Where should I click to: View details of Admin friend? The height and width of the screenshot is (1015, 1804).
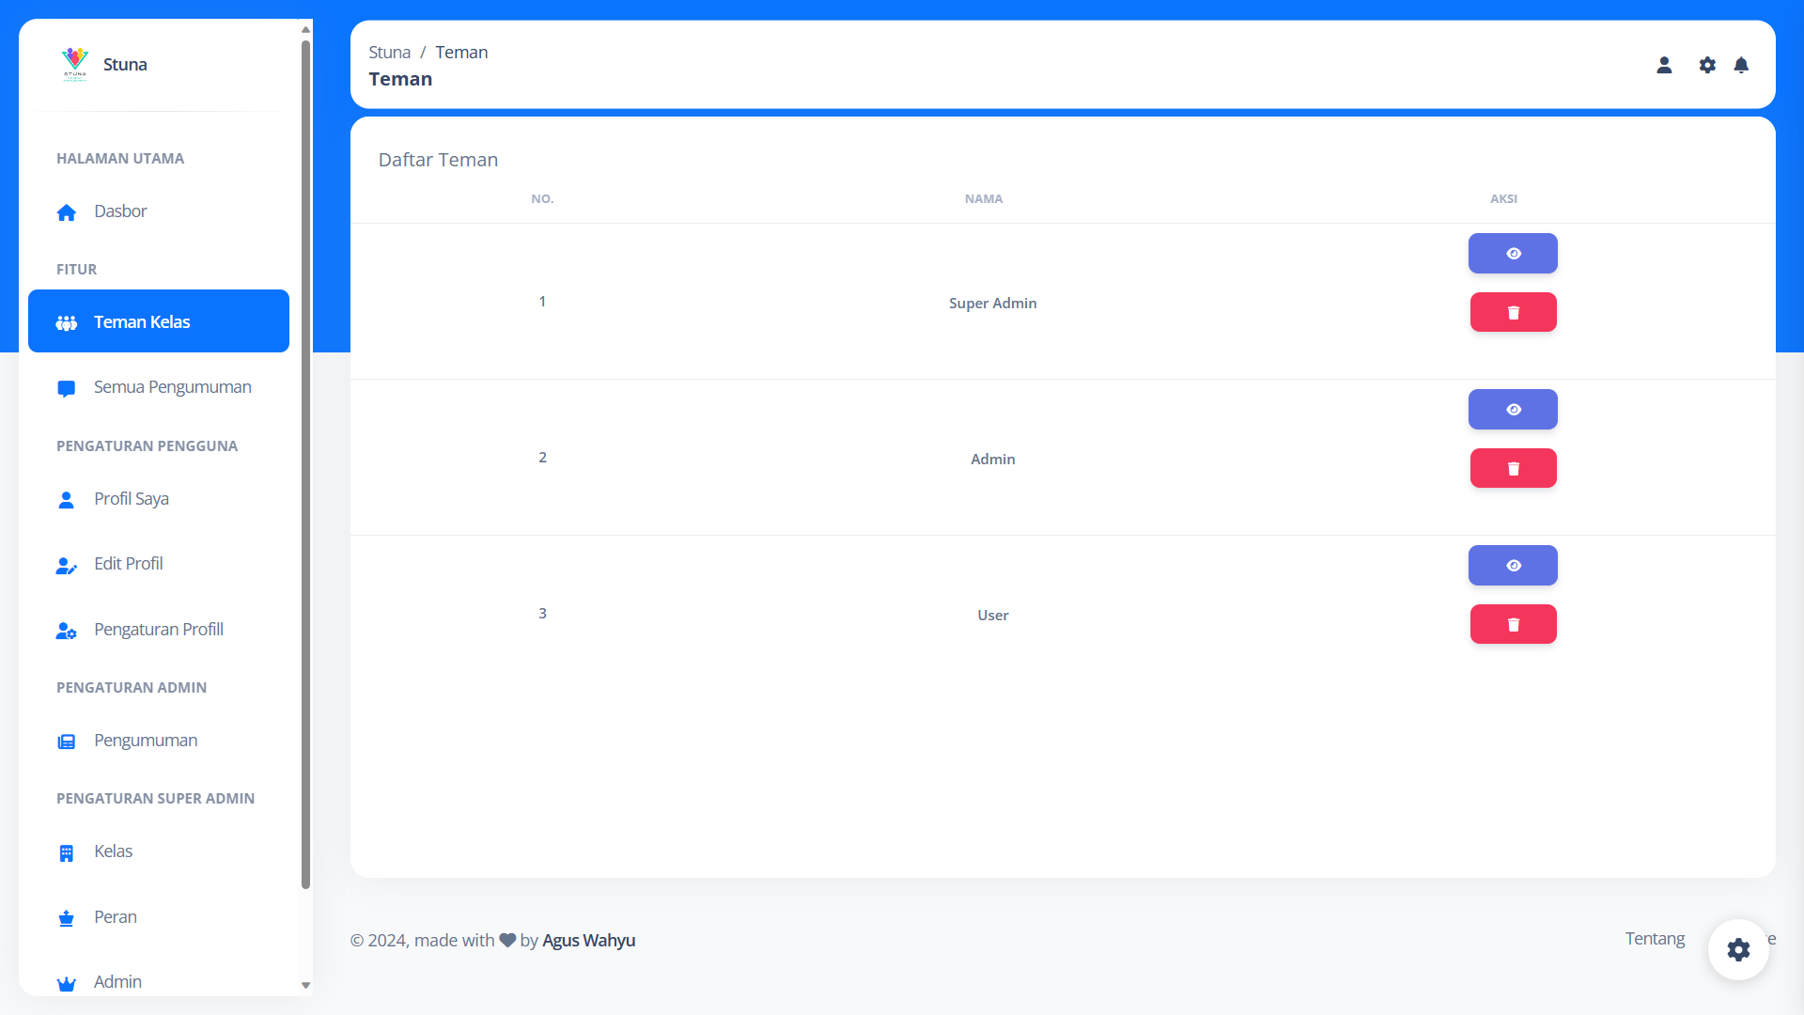(x=1513, y=410)
